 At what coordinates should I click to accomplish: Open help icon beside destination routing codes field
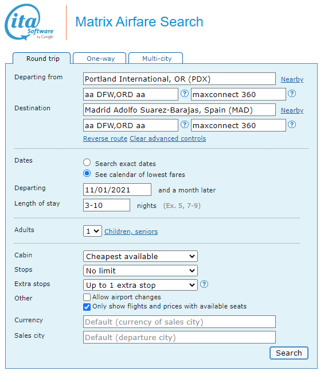(x=185, y=125)
